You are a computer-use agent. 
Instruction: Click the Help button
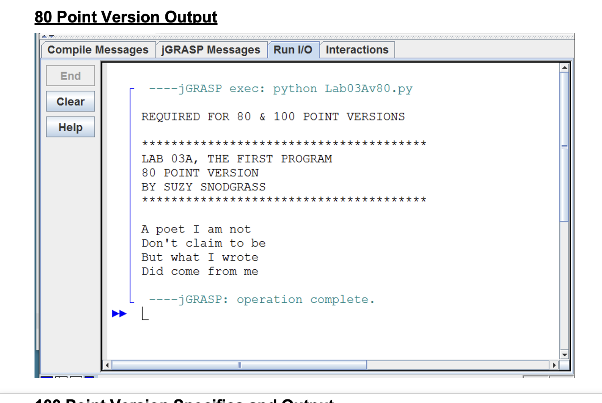[70, 127]
